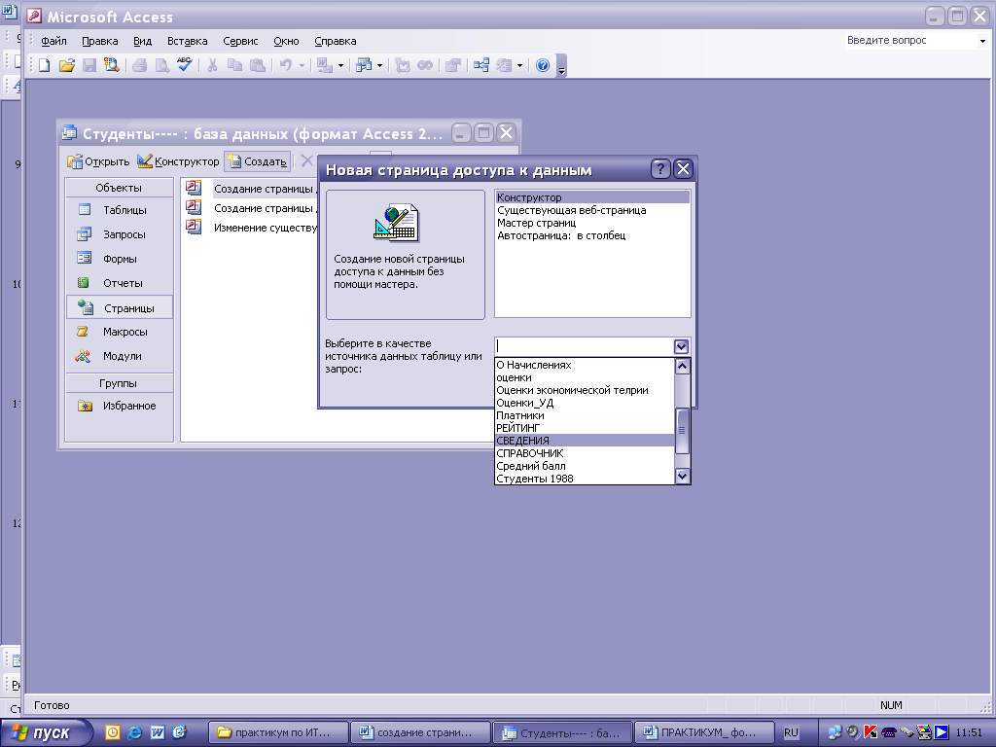The width and height of the screenshot is (996, 747).
Task: Open the 'Введите вопрос' help box dropdown
Action: (982, 41)
